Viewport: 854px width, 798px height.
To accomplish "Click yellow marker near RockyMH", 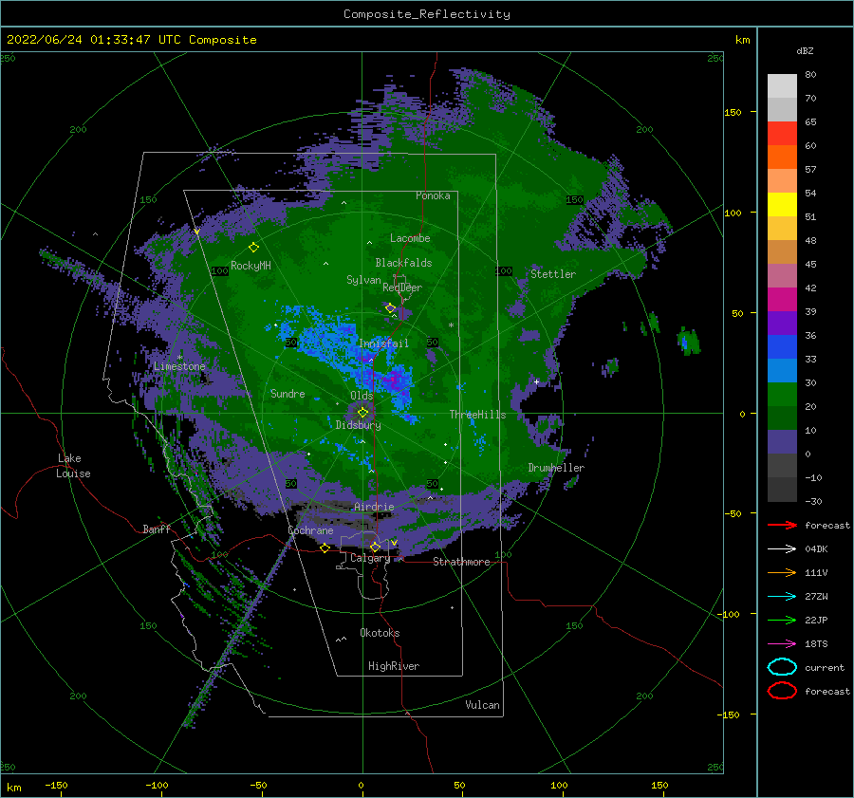I will pyautogui.click(x=253, y=248).
